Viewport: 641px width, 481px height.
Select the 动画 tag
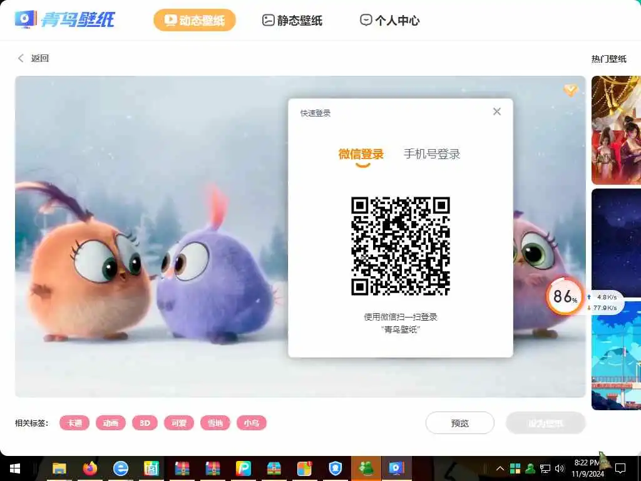tap(110, 423)
